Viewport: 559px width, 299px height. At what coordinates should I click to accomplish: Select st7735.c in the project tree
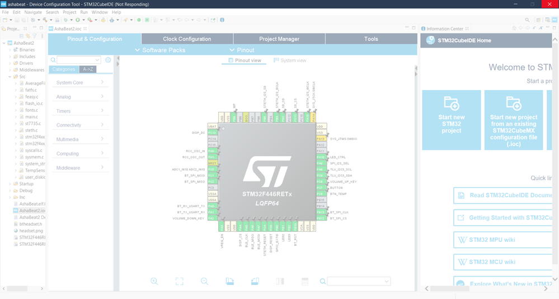click(33, 123)
